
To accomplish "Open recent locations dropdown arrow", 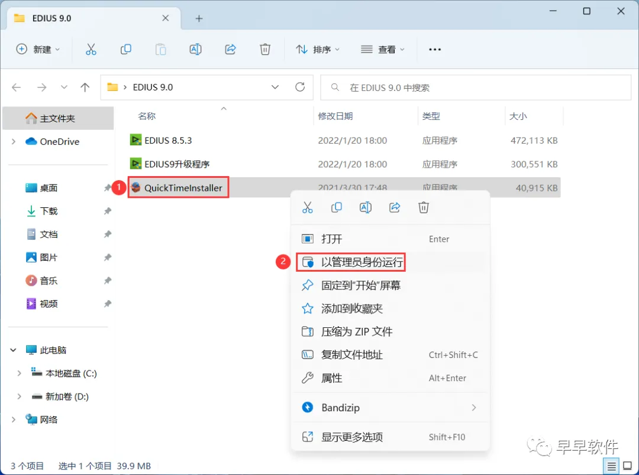I will (x=64, y=87).
